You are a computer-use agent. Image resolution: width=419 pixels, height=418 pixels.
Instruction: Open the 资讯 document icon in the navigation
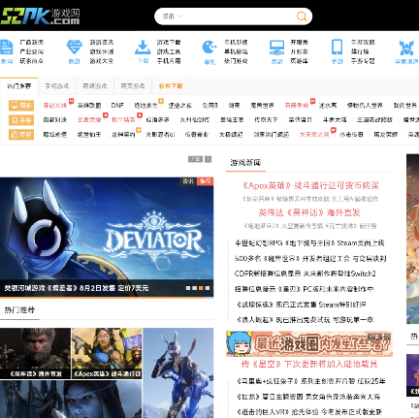tap(7, 48)
